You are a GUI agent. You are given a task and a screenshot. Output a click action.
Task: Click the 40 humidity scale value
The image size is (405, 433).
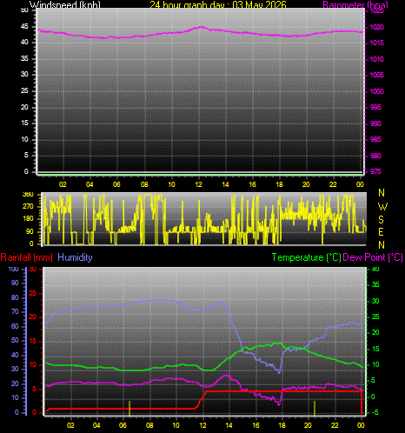pos(15,355)
